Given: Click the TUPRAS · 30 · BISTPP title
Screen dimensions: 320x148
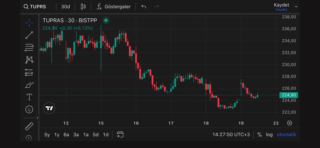Looking at the screenshot, I should [x=70, y=20].
